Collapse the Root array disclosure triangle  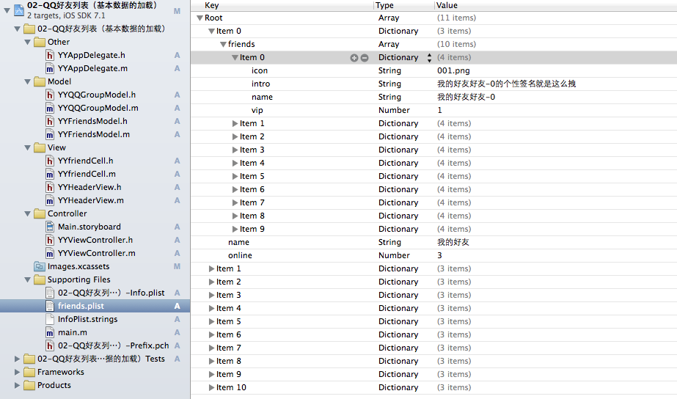200,18
